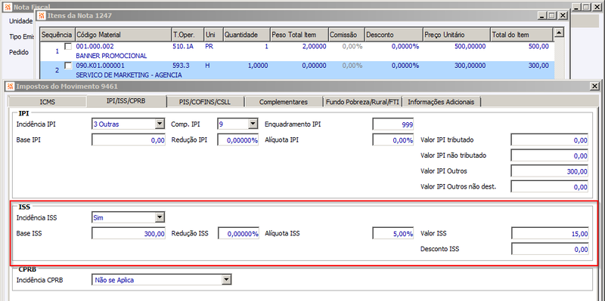Click operation type 593.3

coord(181,66)
